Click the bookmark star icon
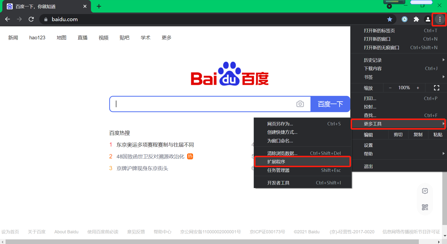The height and width of the screenshot is (244, 447). click(390, 19)
